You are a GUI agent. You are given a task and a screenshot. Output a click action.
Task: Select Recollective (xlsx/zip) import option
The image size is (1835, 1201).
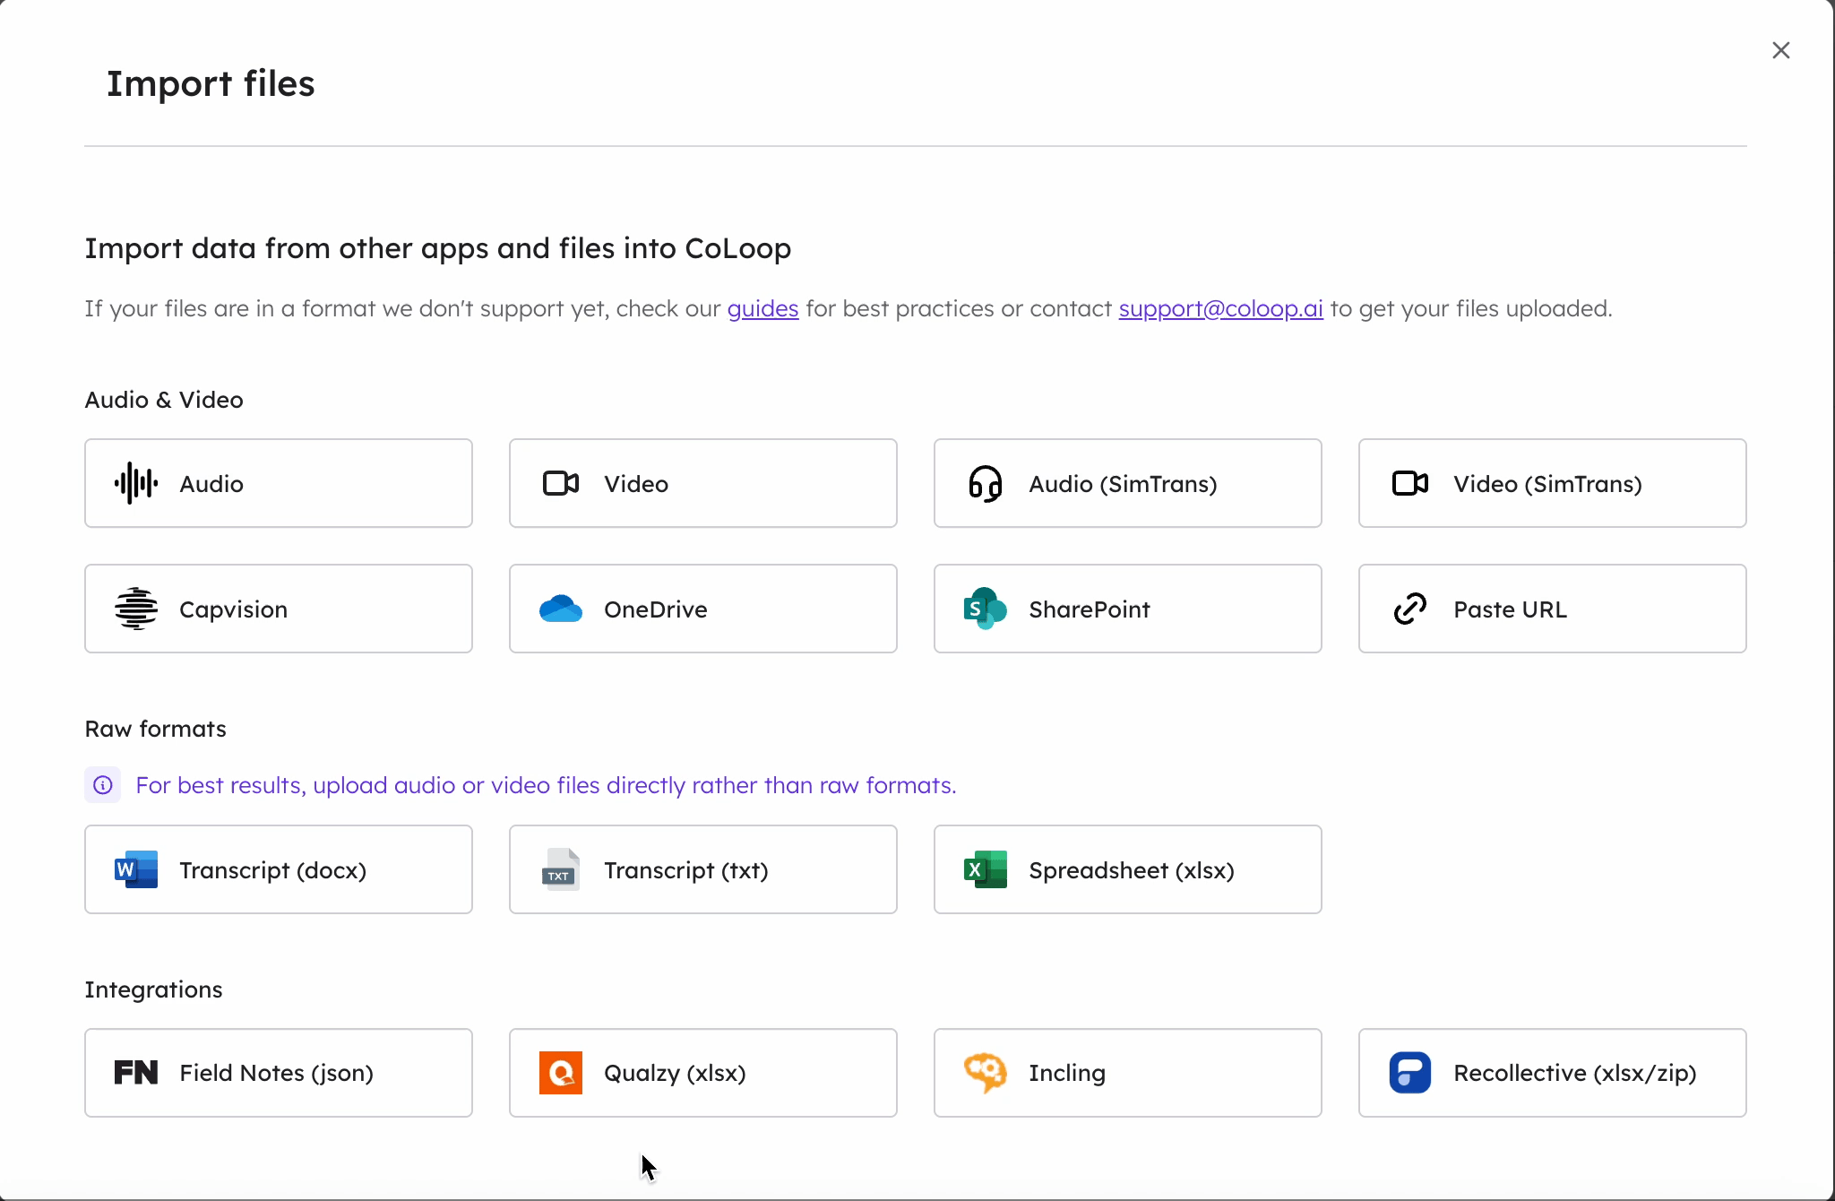[1552, 1073]
